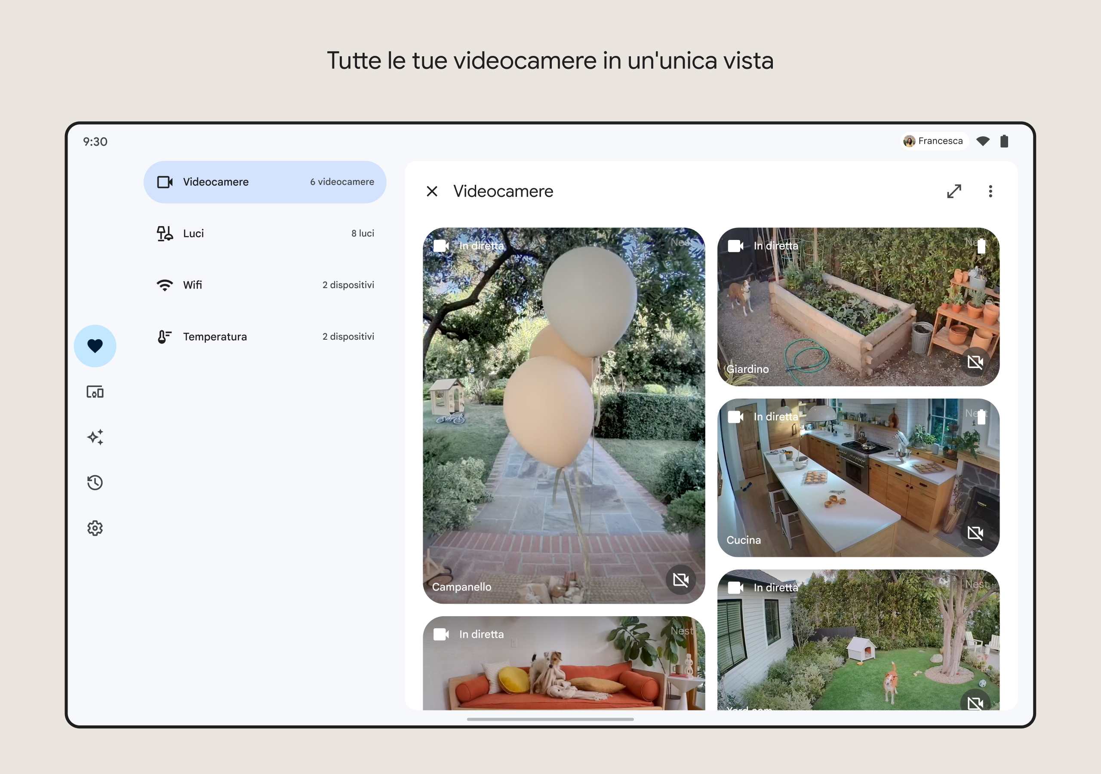Open the Activity history clock icon
This screenshot has height=774, width=1101.
coord(95,482)
